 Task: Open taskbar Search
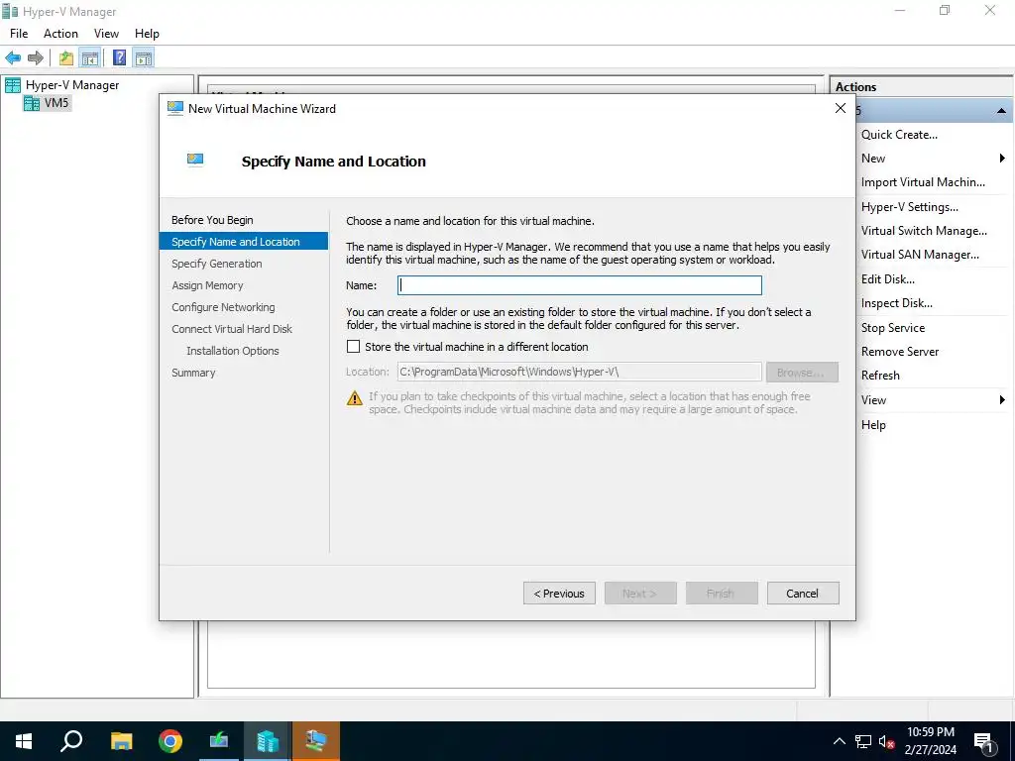click(x=71, y=741)
